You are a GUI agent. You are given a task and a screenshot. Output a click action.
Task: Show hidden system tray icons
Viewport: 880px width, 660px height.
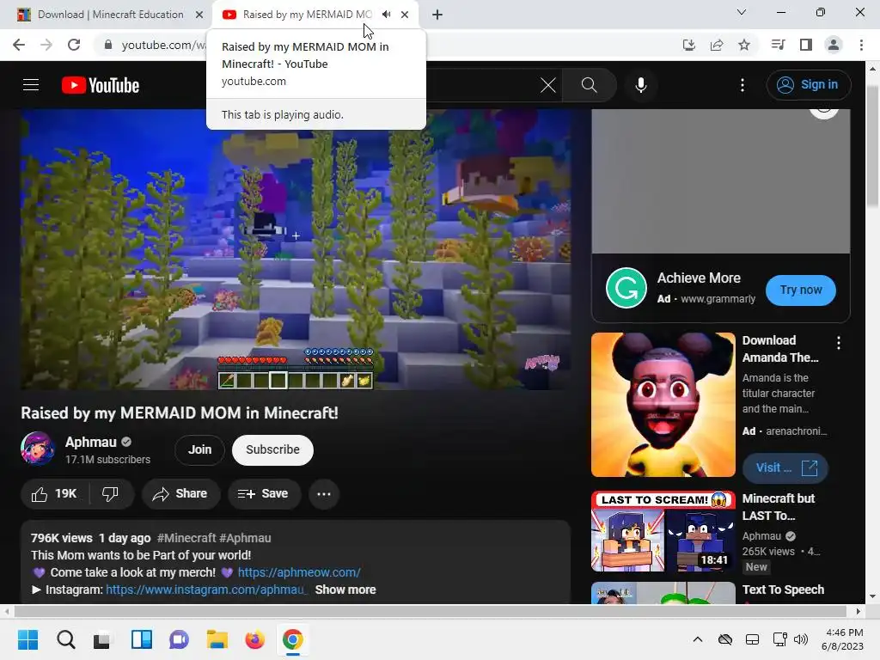(x=698, y=639)
